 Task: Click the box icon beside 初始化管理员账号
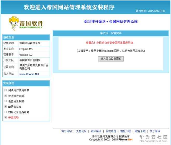5,112
